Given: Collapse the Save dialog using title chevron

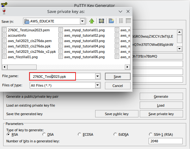Looking at the screenshot, I should point(120,11).
